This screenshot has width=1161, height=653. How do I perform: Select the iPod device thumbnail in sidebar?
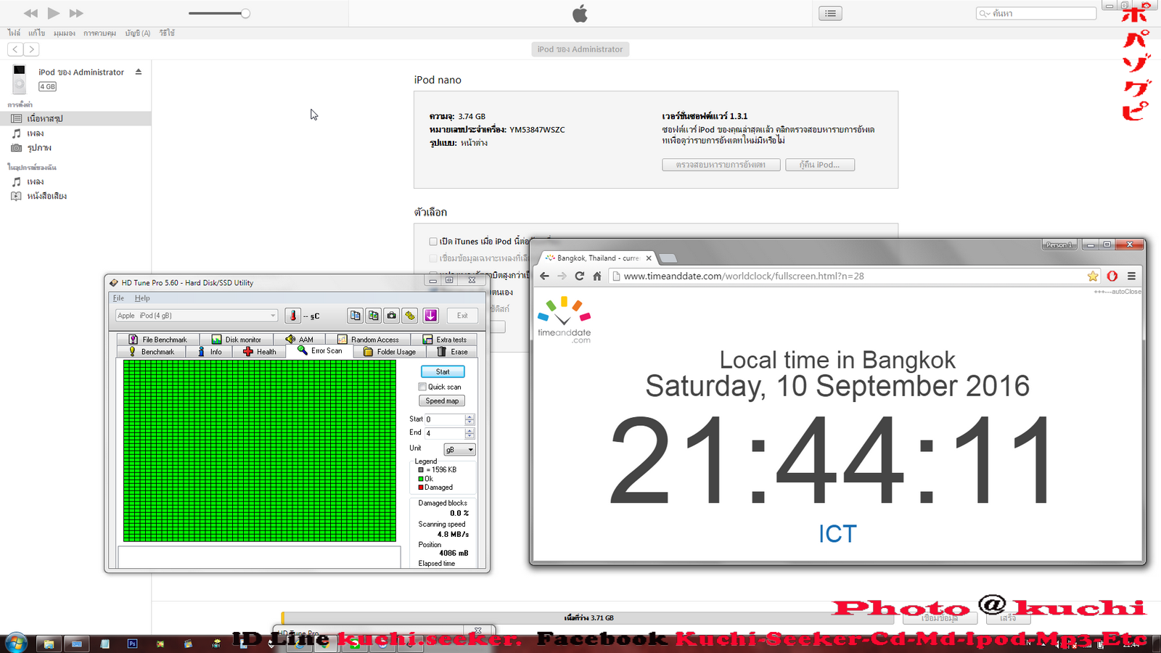[20, 78]
